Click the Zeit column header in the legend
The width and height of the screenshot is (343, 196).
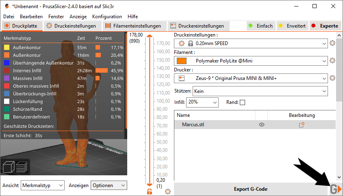point(81,38)
